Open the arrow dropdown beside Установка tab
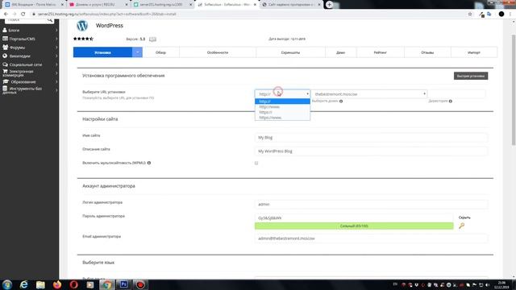Viewport: 516px width, 290px height. click(x=137, y=52)
